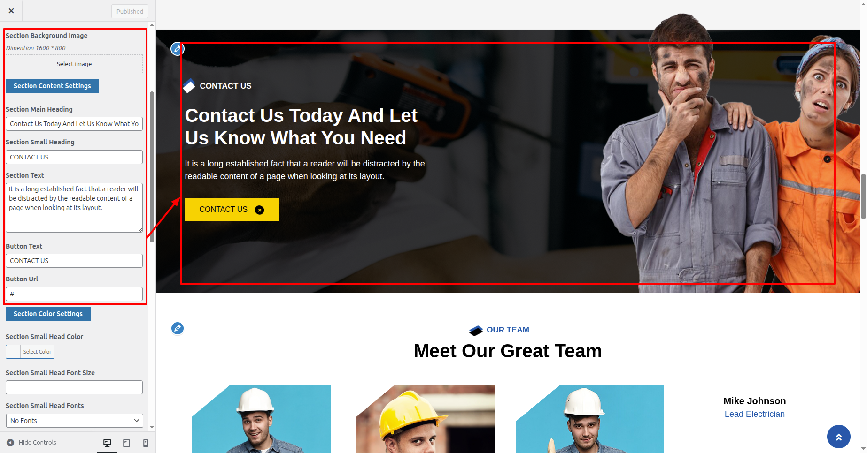Click the sidebar scroll down arrow
The width and height of the screenshot is (867, 453).
[x=152, y=427]
